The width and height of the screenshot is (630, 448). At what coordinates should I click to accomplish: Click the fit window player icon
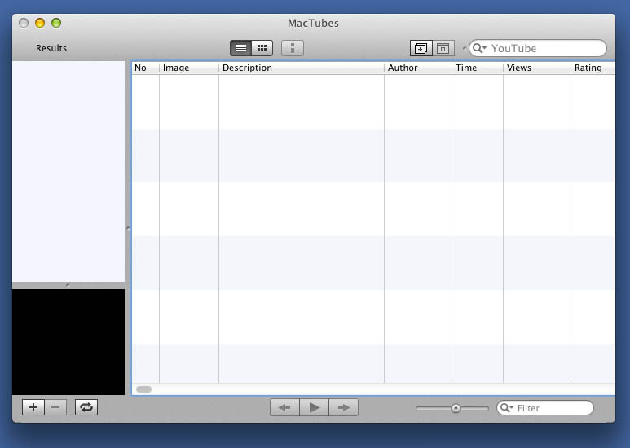coord(443,48)
